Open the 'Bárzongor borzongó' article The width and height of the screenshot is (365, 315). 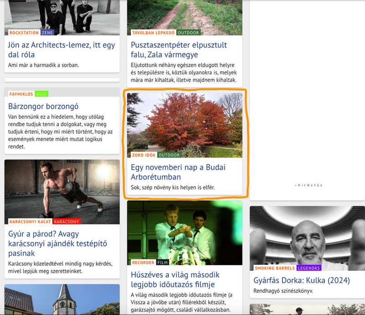[x=43, y=106]
